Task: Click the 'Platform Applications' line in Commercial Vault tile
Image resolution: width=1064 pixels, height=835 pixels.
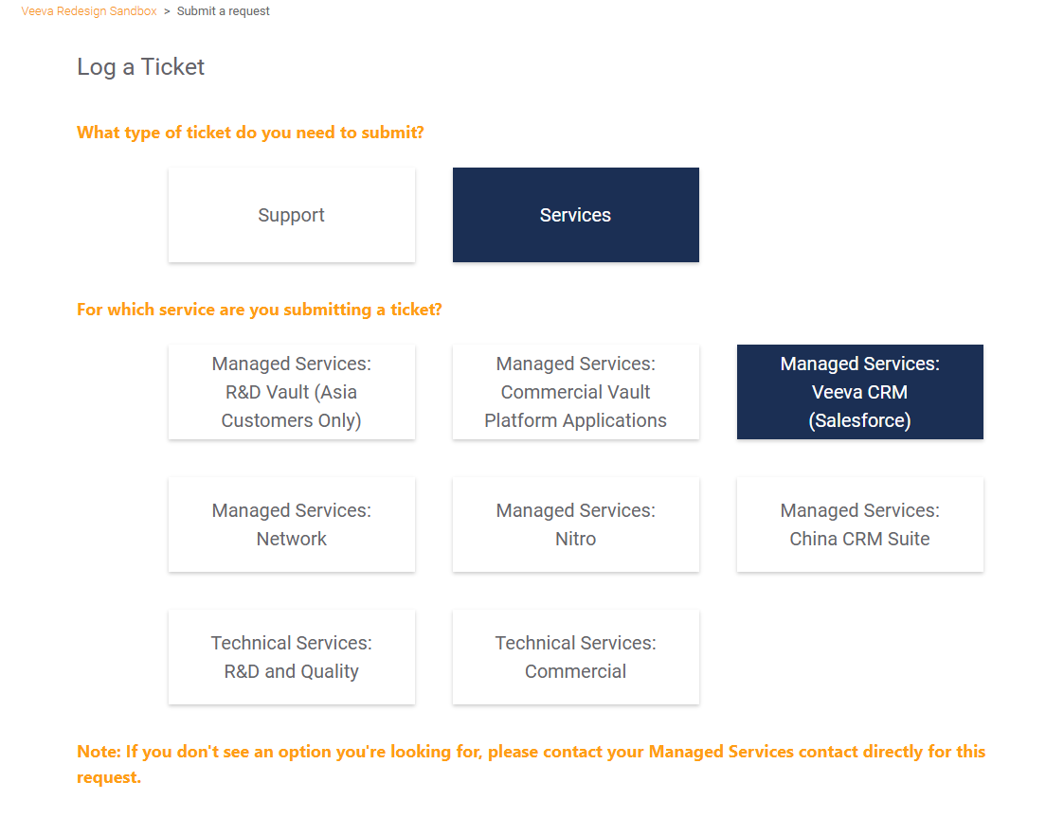Action: pyautogui.click(x=576, y=420)
